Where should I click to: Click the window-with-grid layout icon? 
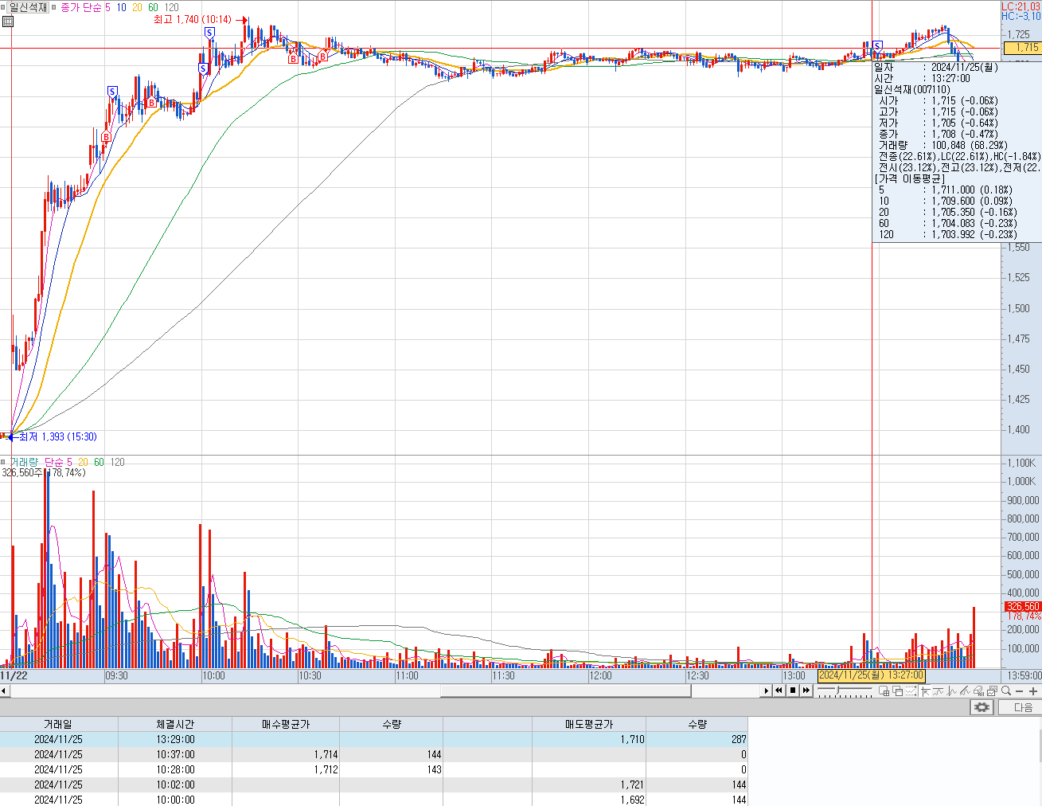pos(884,691)
